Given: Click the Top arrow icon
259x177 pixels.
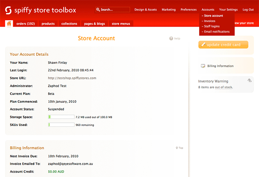Looking at the screenshot, I should coord(176,148).
